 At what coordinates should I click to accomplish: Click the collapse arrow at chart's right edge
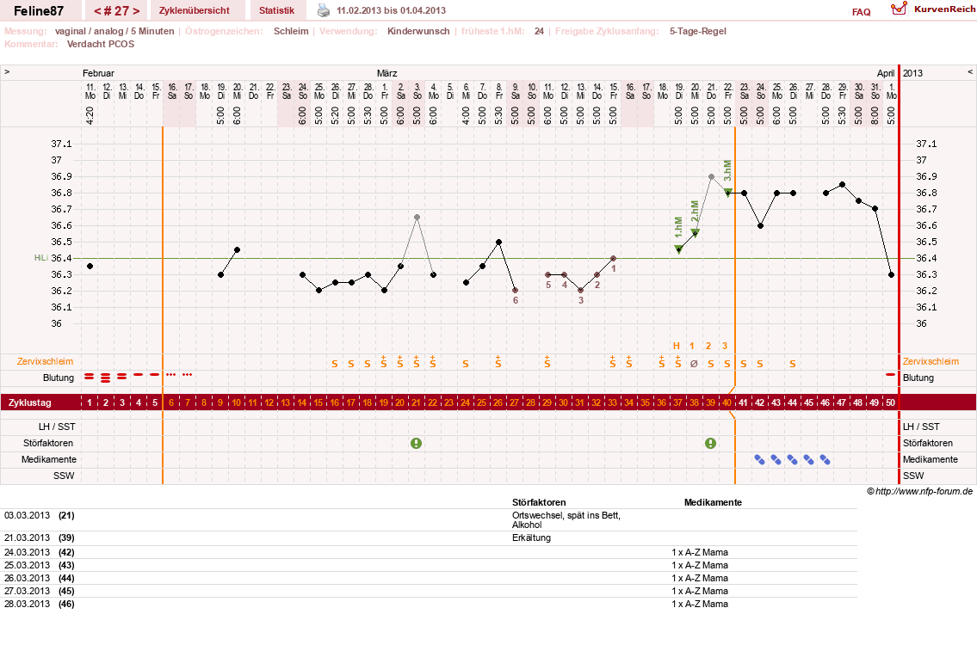pos(969,72)
